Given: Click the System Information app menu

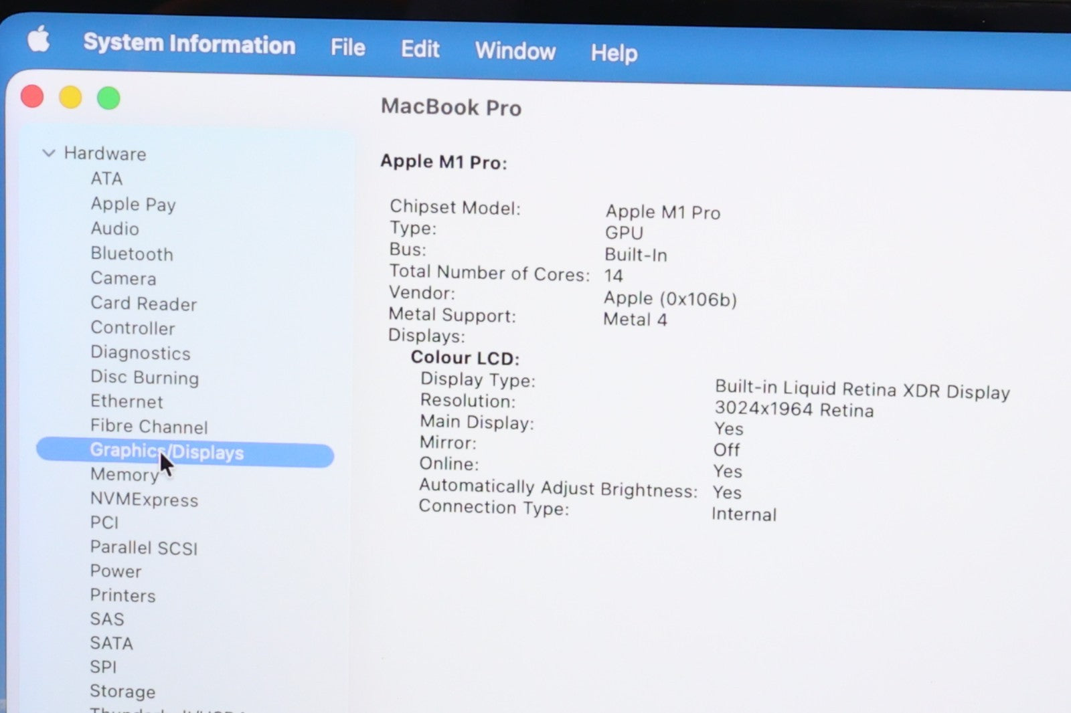Looking at the screenshot, I should click(x=189, y=44).
